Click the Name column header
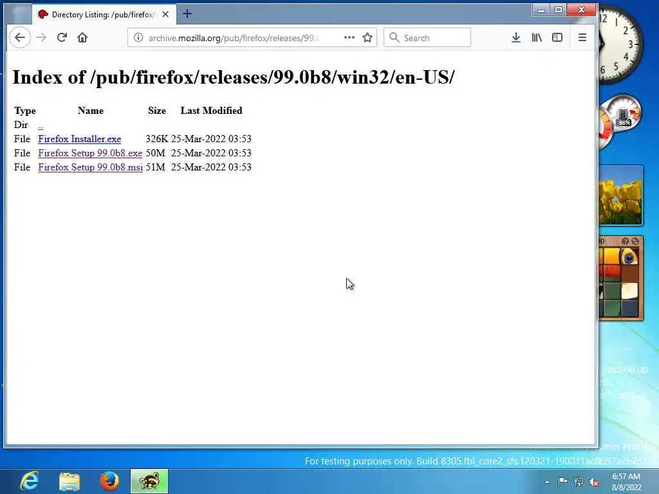This screenshot has width=659, height=494. click(90, 111)
